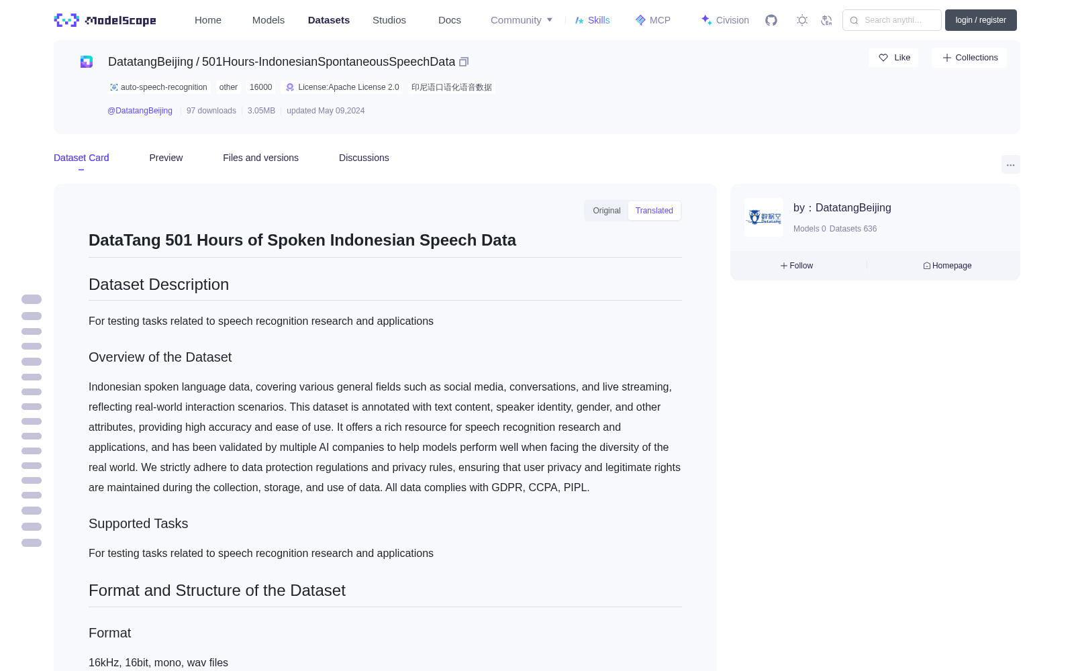Switch to the Discussions tab
Image resolution: width=1074 pixels, height=671 pixels.
364,158
